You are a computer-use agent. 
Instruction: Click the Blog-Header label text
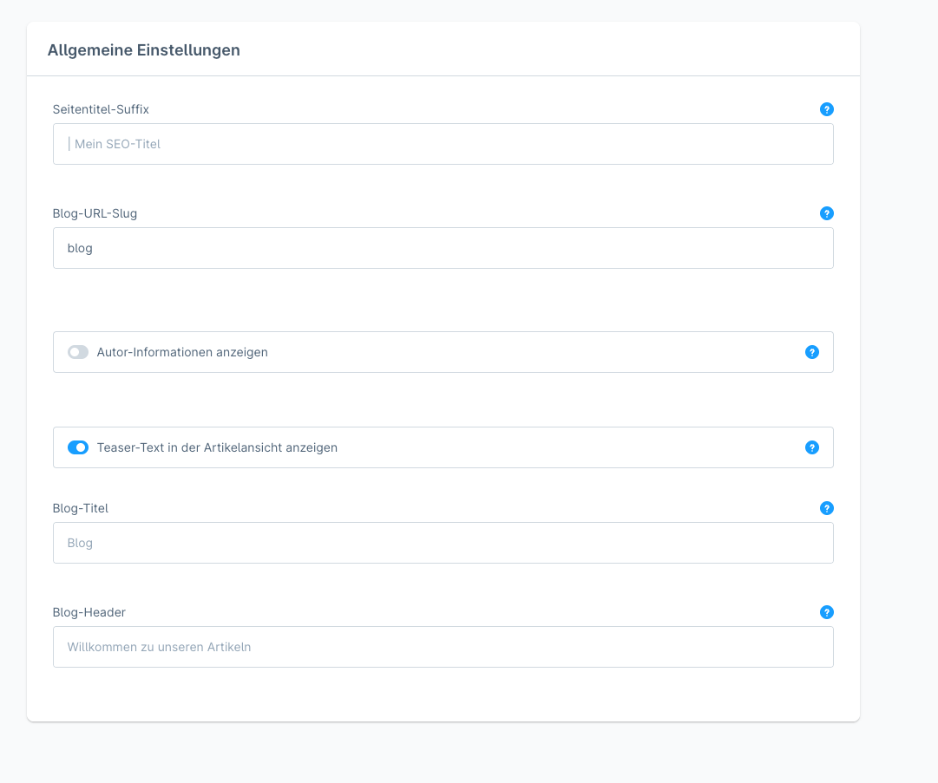89,612
